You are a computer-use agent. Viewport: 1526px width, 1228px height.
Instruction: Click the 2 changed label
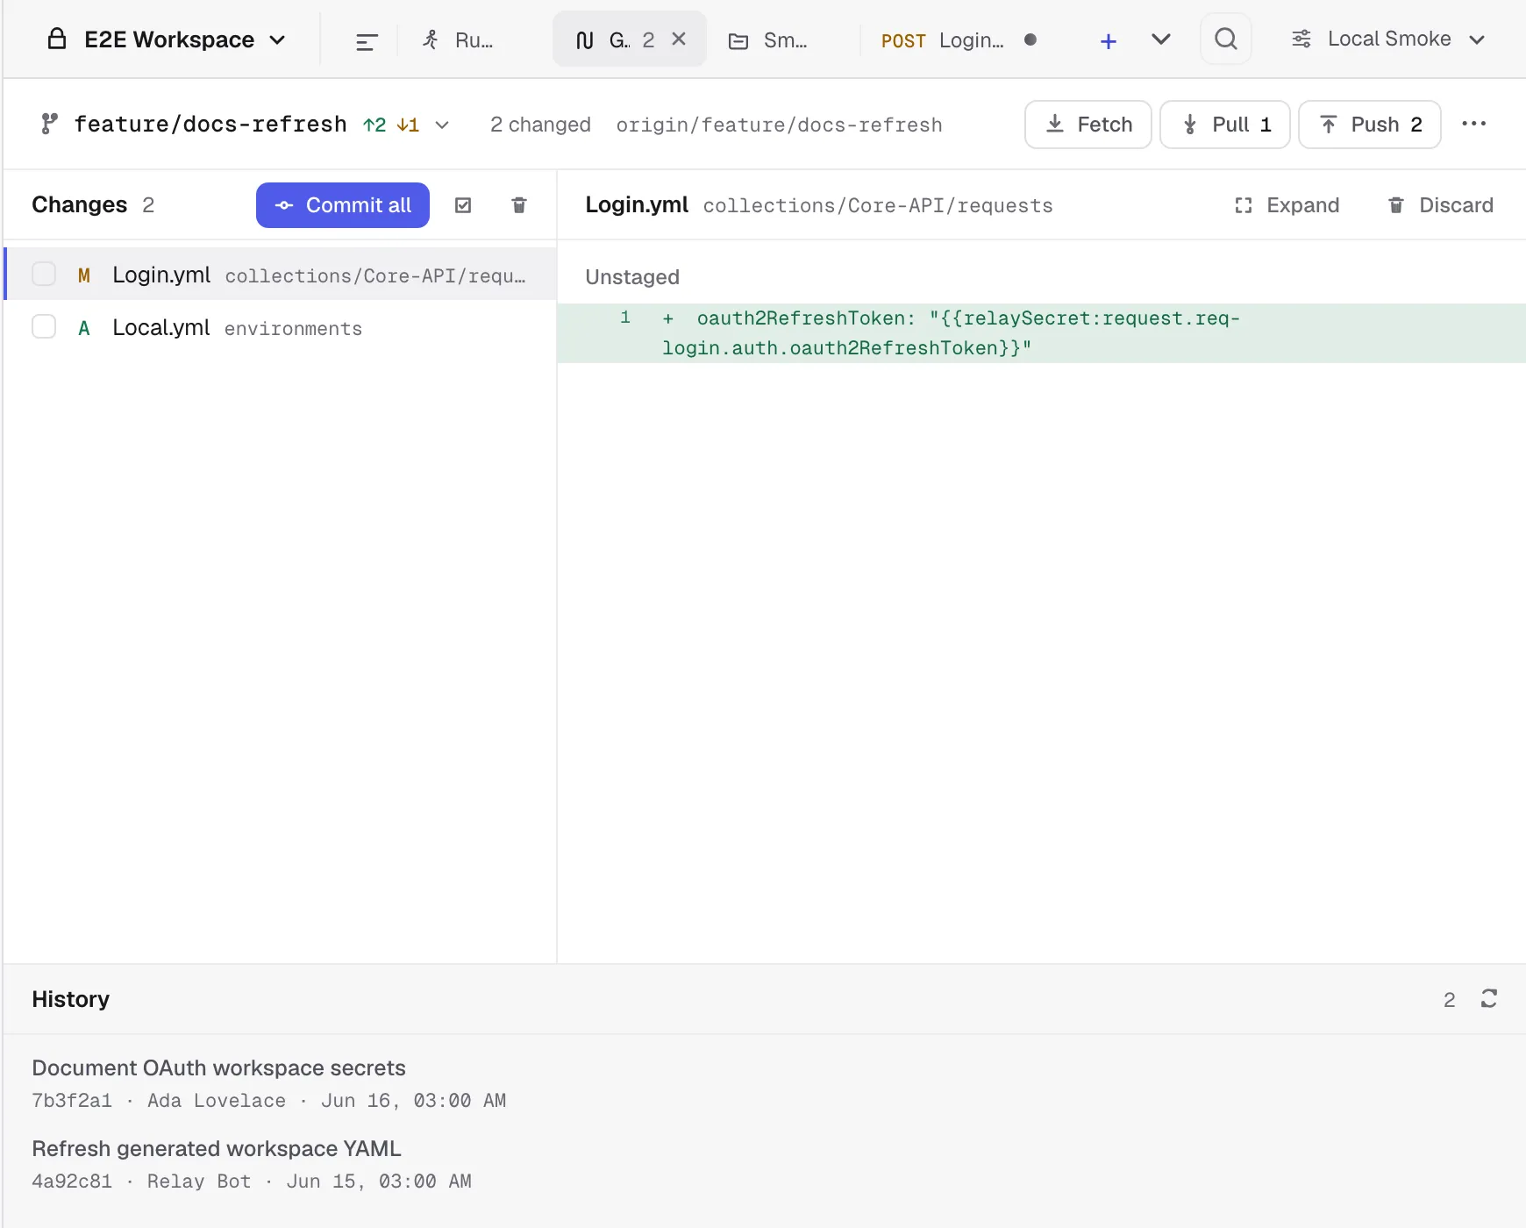pyautogui.click(x=540, y=125)
